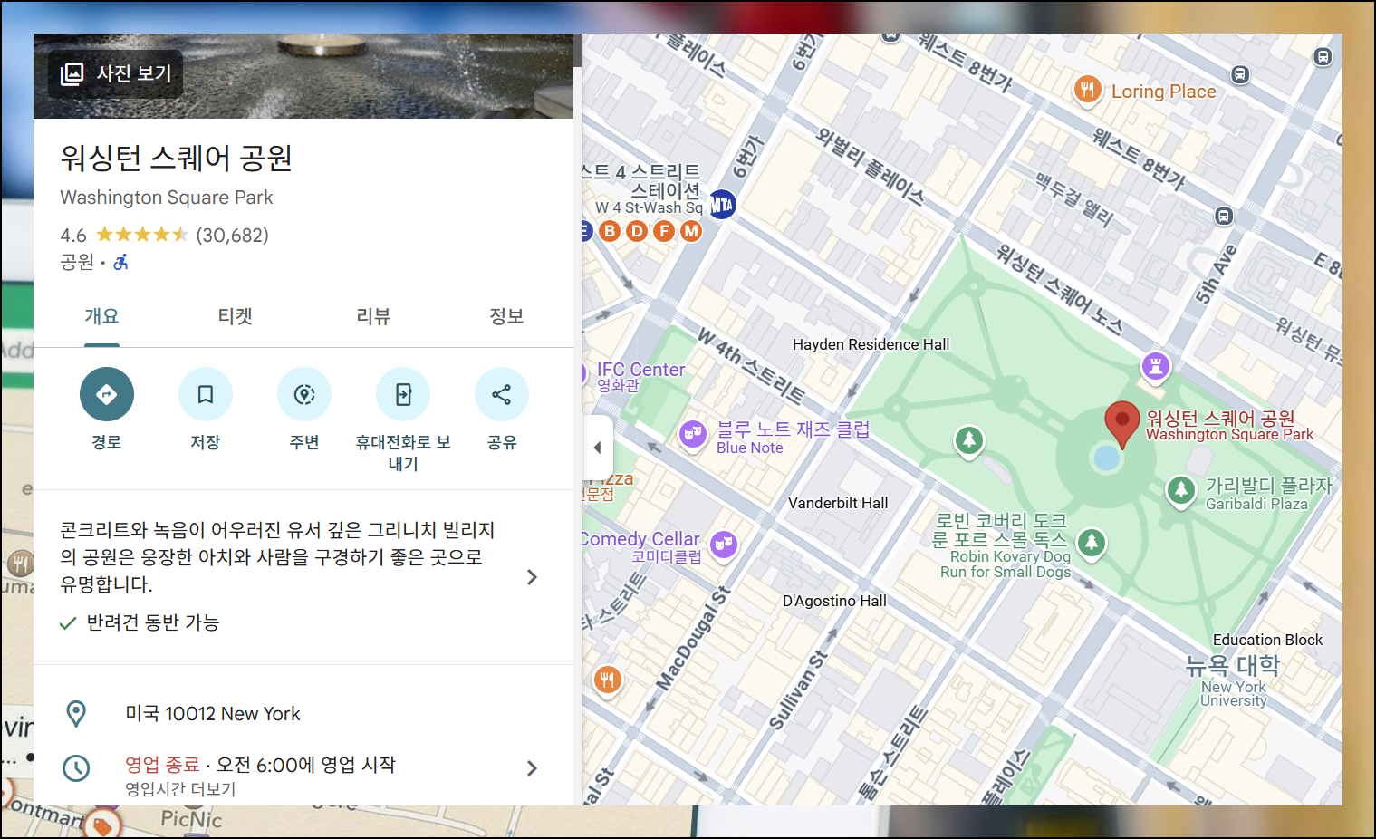1376x839 pixels.
Task: Select the address 미국 10012 New York
Action: (213, 714)
